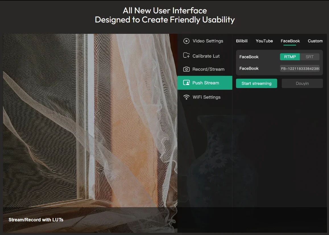The width and height of the screenshot is (329, 235).
Task: Switch to the FaceBook tab
Action: 290,41
